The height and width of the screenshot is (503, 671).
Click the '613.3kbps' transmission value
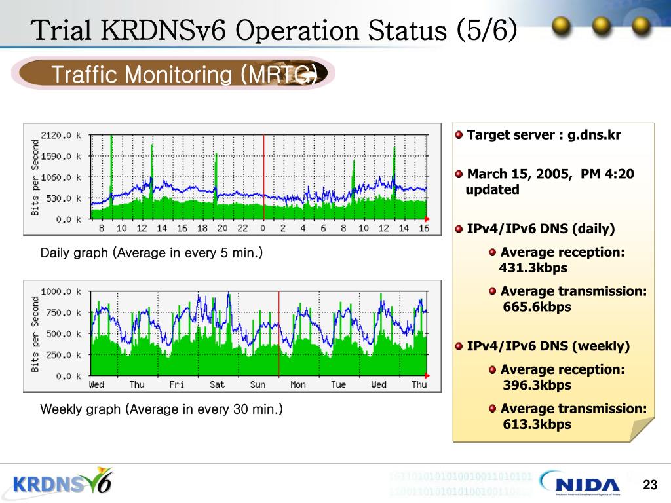(x=537, y=424)
